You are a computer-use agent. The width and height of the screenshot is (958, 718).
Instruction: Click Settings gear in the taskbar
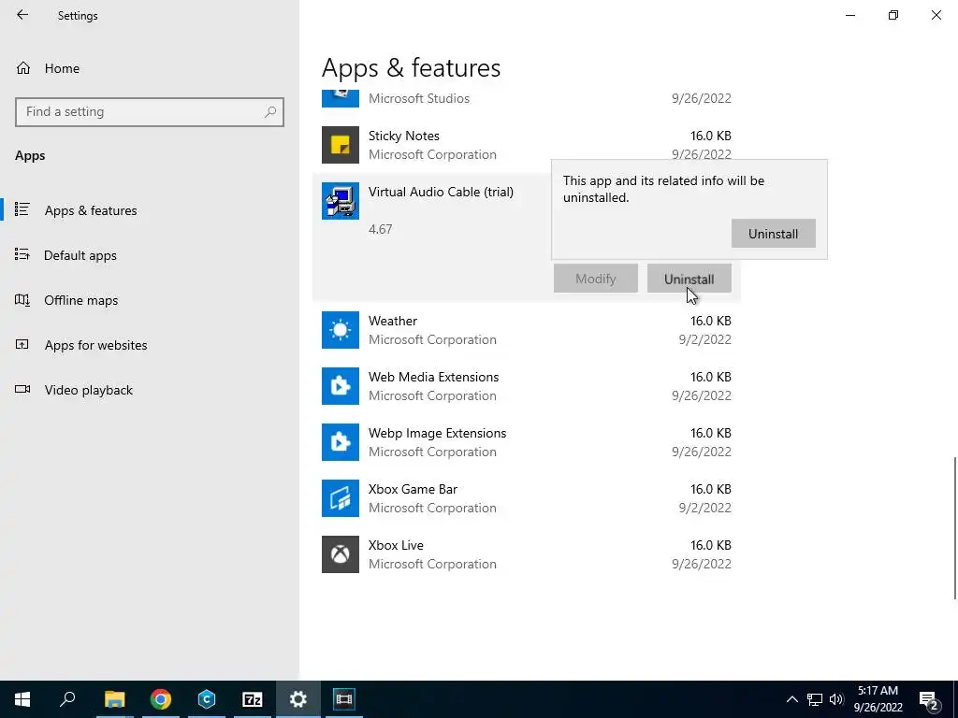click(298, 699)
